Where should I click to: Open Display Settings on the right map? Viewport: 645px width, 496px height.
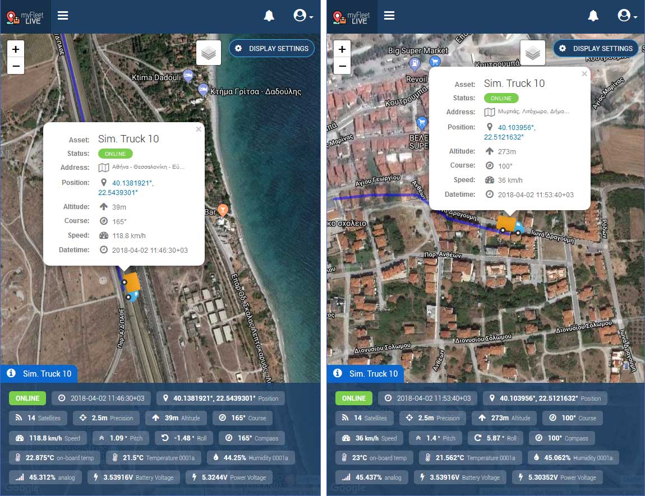596,48
